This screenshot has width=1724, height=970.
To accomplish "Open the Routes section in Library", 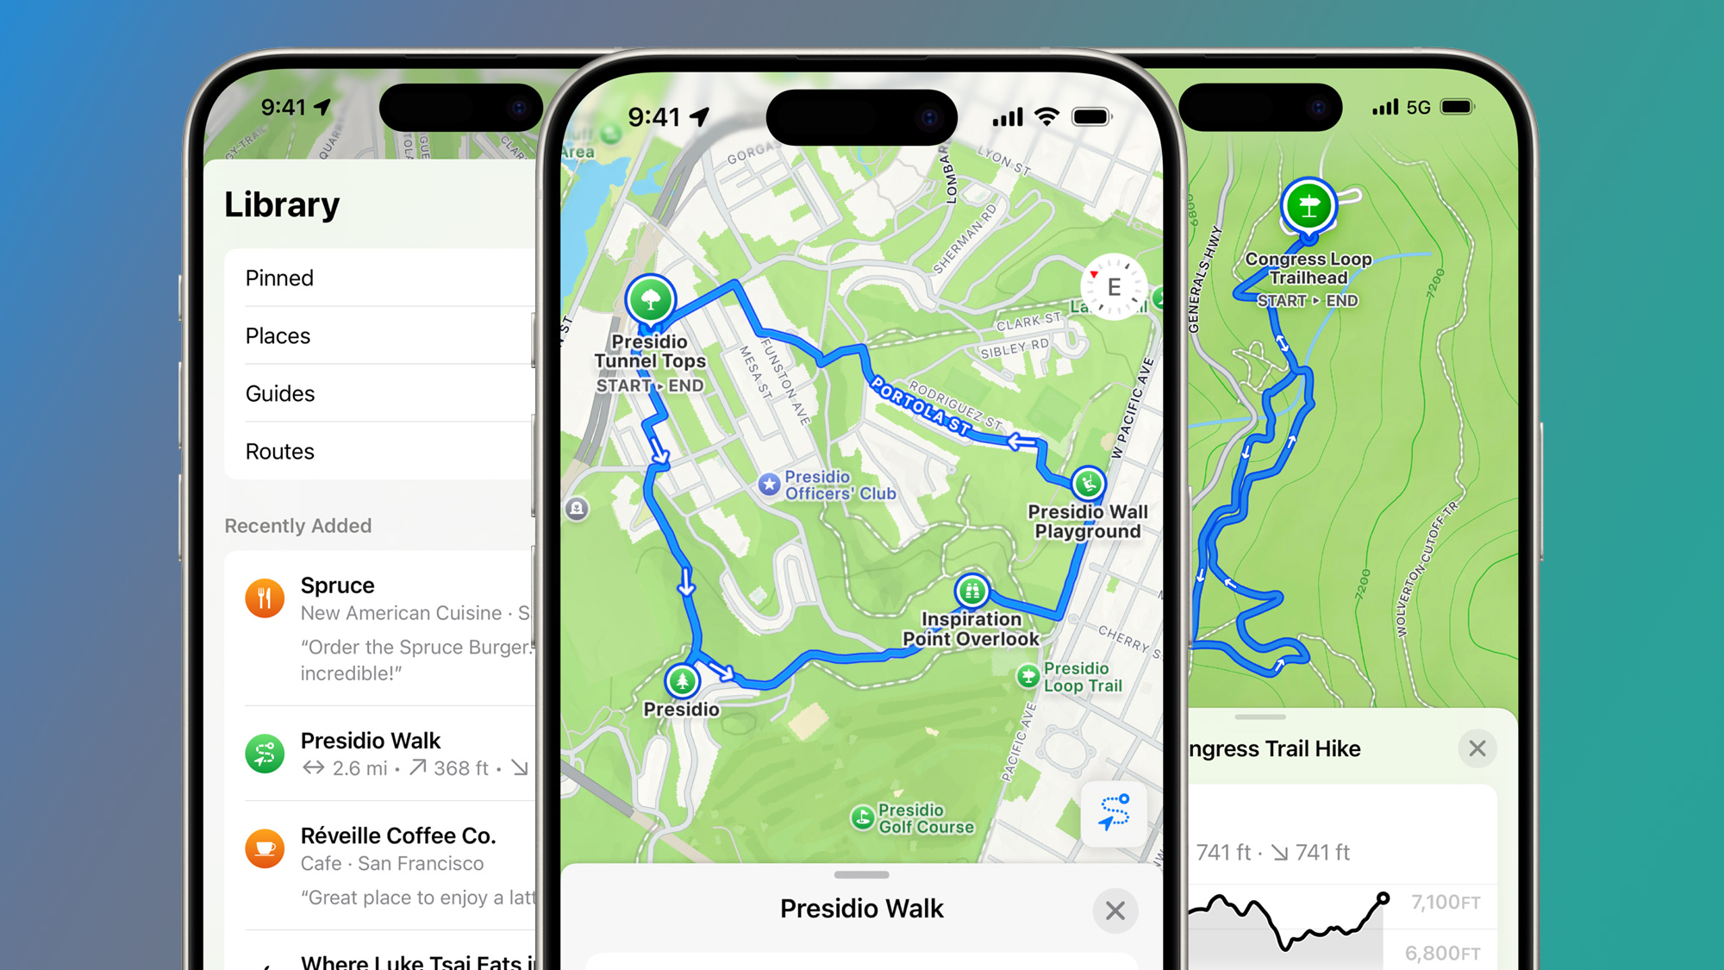I will pyautogui.click(x=279, y=451).
